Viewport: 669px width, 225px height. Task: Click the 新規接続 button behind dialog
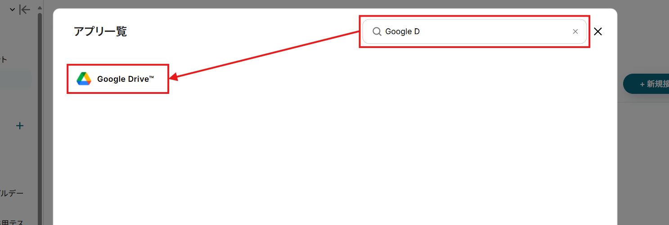tap(646, 84)
